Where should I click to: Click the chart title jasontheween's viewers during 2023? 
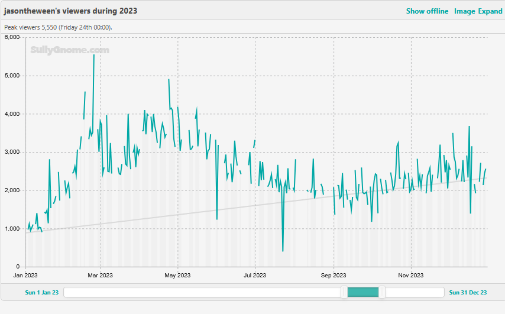70,11
